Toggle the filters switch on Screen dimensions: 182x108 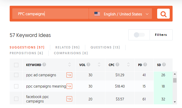coord(139,35)
